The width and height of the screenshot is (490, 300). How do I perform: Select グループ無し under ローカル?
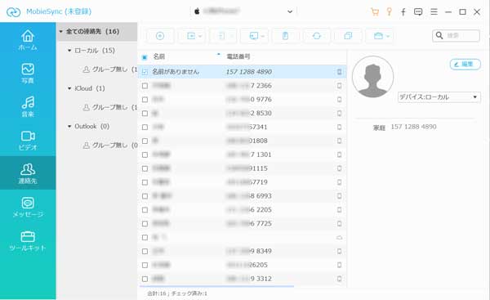click(x=110, y=69)
